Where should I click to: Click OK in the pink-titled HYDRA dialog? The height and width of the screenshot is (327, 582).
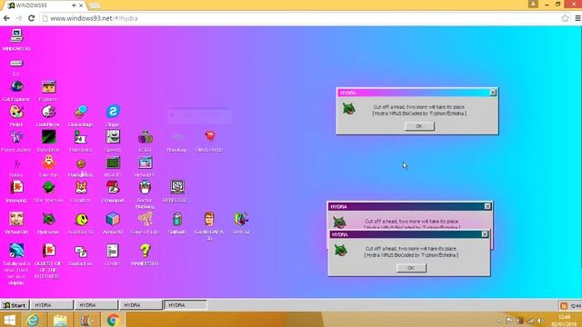coord(419,126)
